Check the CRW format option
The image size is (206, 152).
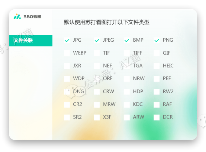[x=97, y=92]
